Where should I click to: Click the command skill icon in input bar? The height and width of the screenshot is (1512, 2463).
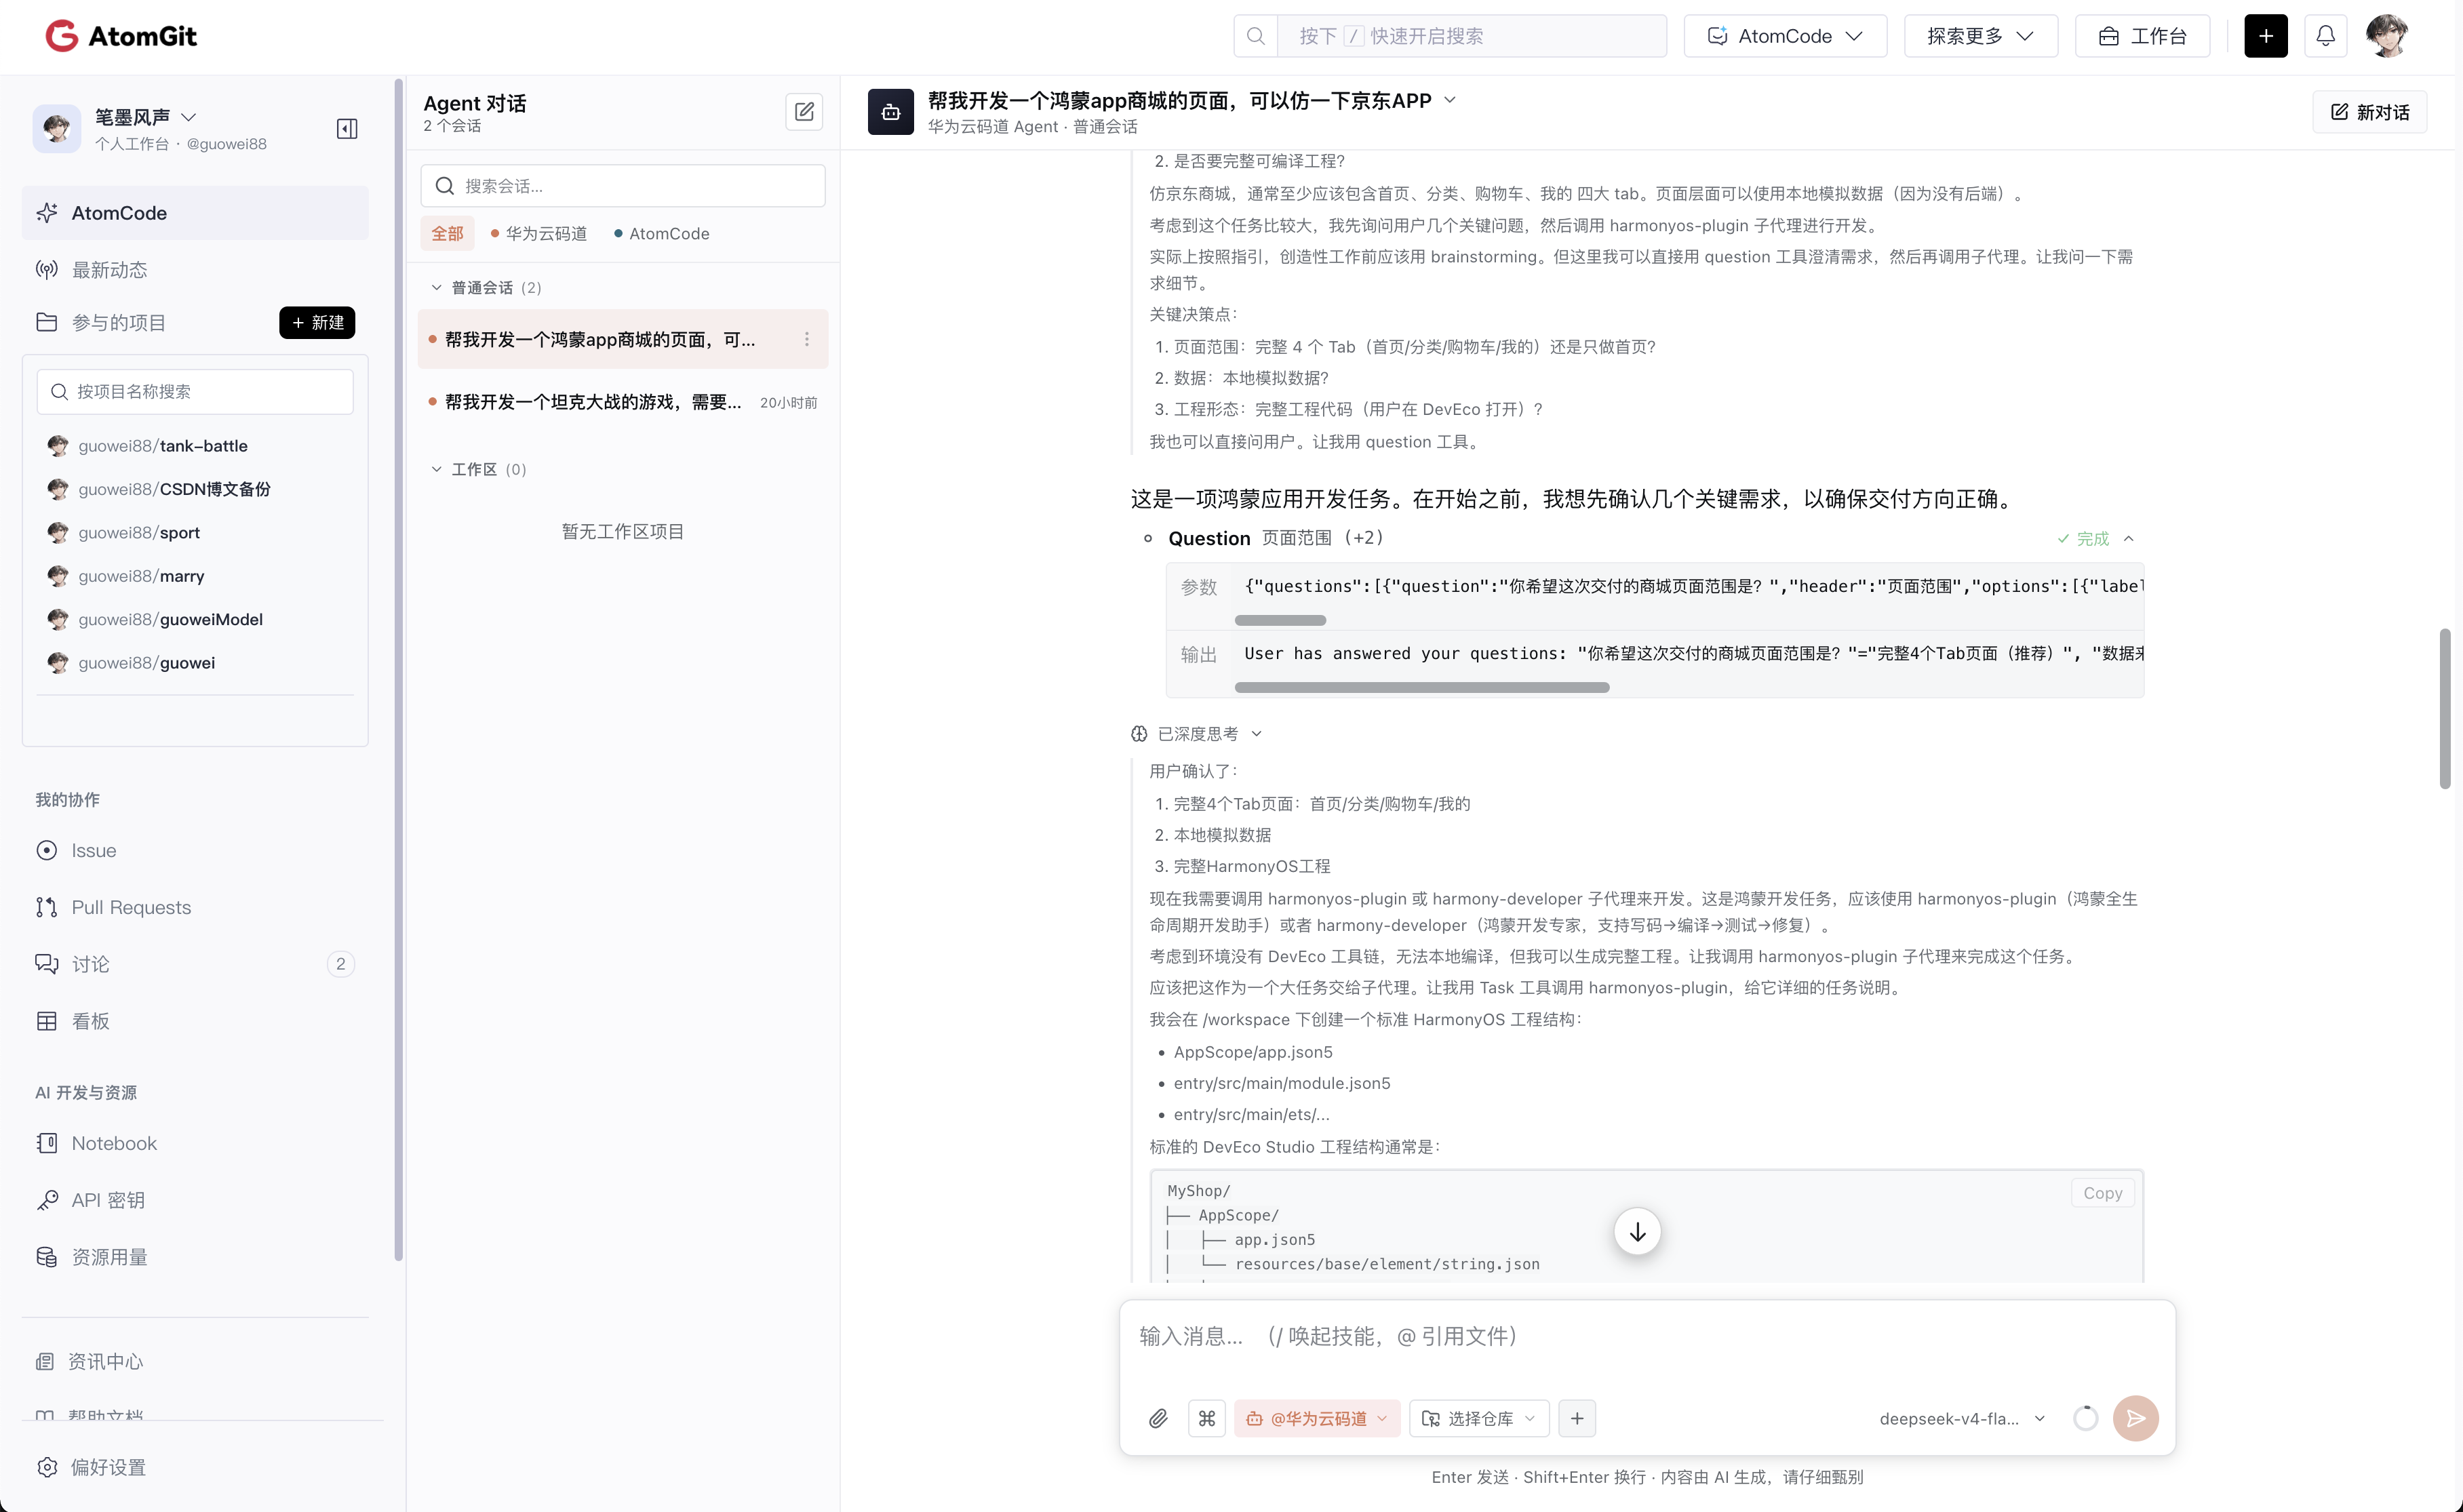1207,1418
